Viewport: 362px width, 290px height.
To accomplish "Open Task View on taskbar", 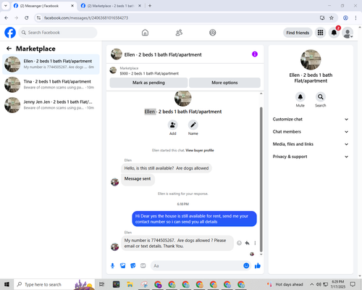I will pyautogui.click(x=102, y=284).
